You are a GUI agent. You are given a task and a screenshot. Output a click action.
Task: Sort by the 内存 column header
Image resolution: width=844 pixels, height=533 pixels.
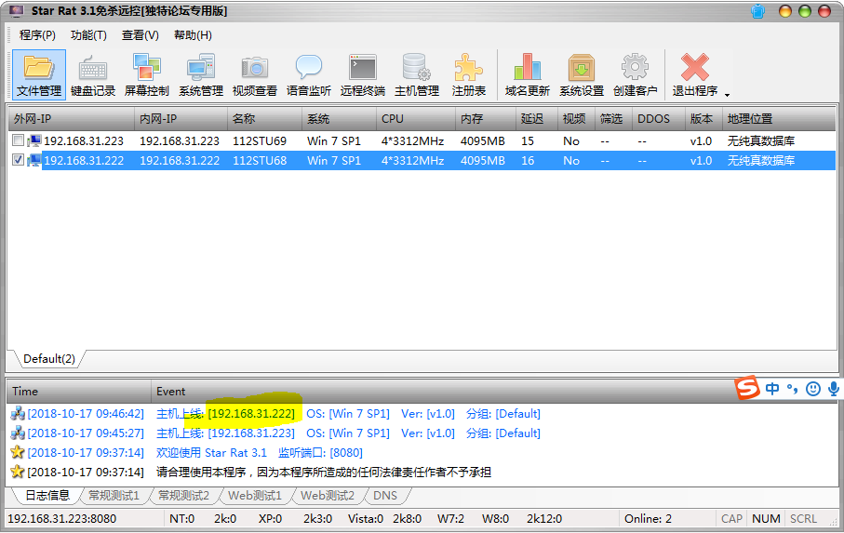485,119
